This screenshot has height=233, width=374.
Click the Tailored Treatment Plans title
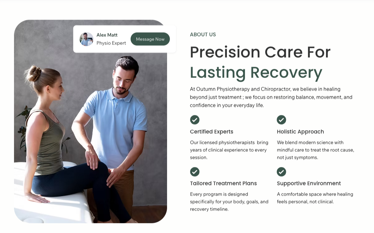223,183
